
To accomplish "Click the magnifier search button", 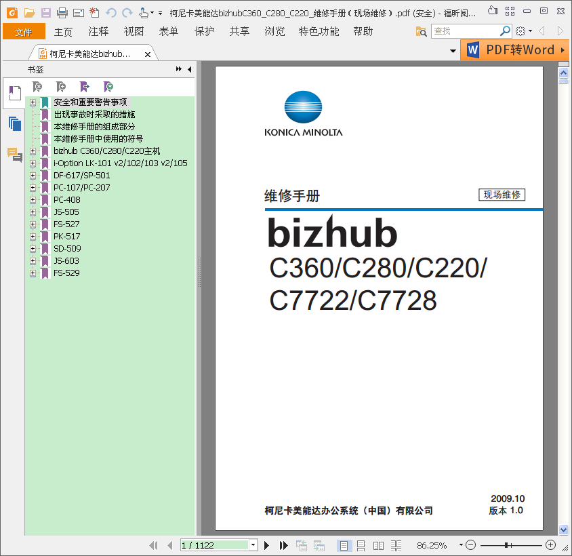I will [505, 31].
